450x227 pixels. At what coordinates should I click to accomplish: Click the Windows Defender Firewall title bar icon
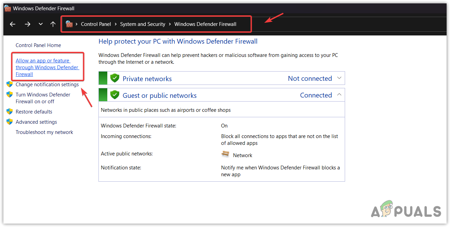coord(7,8)
